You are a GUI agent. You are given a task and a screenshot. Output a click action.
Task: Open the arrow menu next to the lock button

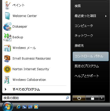point(102,98)
